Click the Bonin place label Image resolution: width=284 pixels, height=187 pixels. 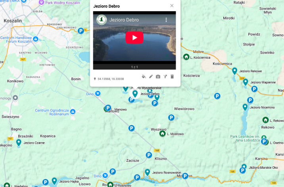click(76, 79)
